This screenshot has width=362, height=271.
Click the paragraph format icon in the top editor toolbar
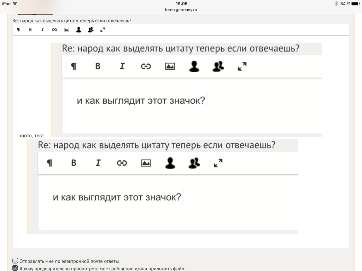point(18,30)
